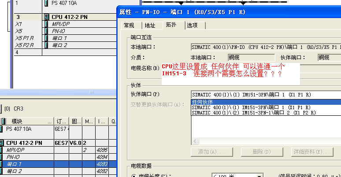Click the PN-IO interface icon in rack

tap(46, 31)
